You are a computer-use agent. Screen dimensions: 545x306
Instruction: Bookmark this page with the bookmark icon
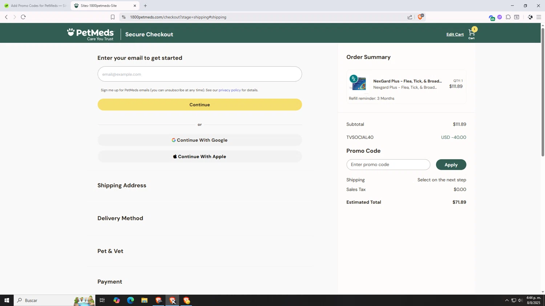click(113, 17)
